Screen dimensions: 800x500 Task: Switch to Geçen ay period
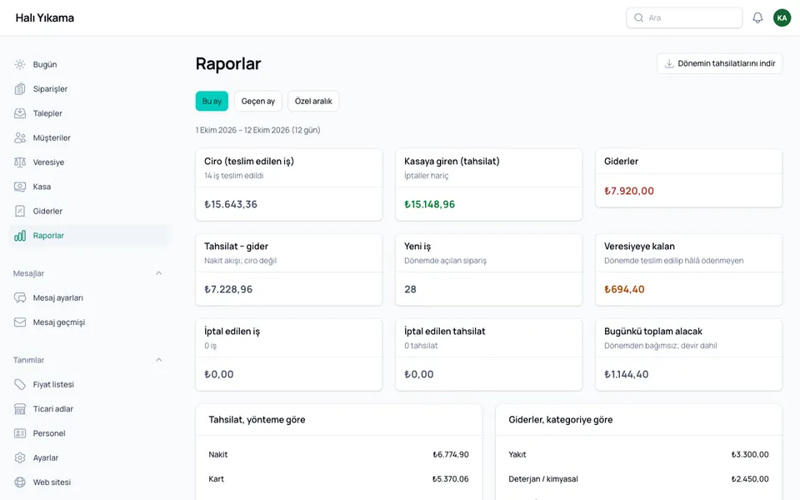coord(258,101)
